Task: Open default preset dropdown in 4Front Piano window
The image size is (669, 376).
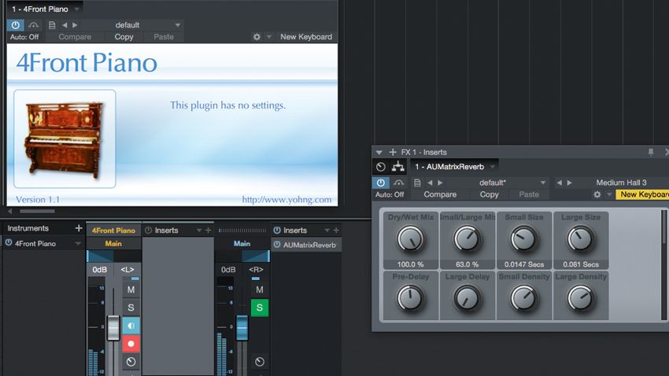Action: click(178, 25)
